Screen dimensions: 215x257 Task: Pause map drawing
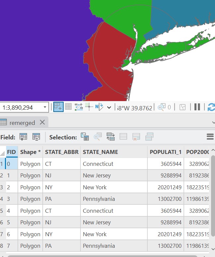197,107
